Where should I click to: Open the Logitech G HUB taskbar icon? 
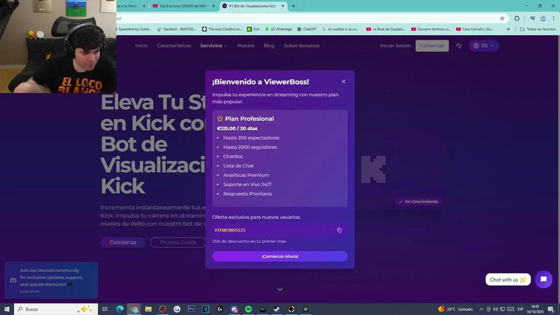point(220,309)
